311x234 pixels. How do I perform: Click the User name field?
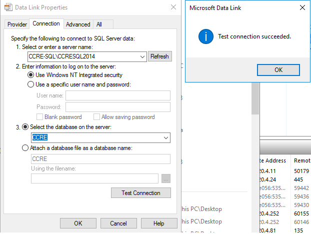pyautogui.click(x=118, y=95)
